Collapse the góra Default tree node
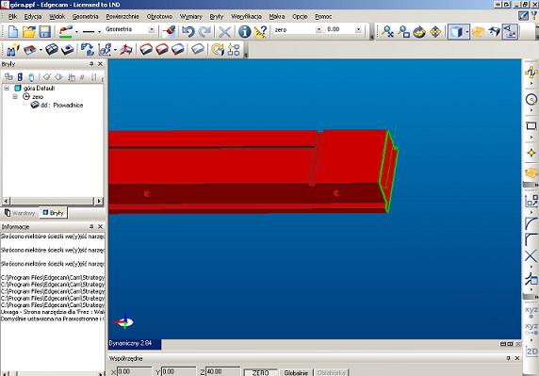The height and width of the screenshot is (376, 539). pyautogui.click(x=7, y=89)
